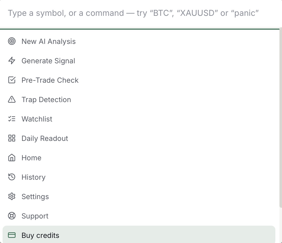Click the Support lifebuoy icon

(x=12, y=216)
